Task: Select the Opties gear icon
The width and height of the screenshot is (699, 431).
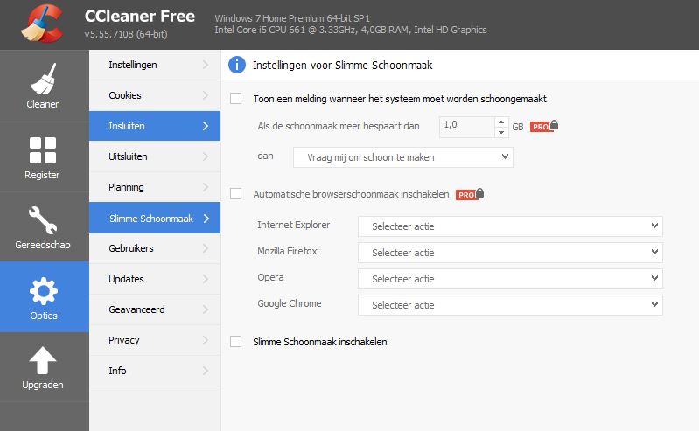Action: pos(43,297)
